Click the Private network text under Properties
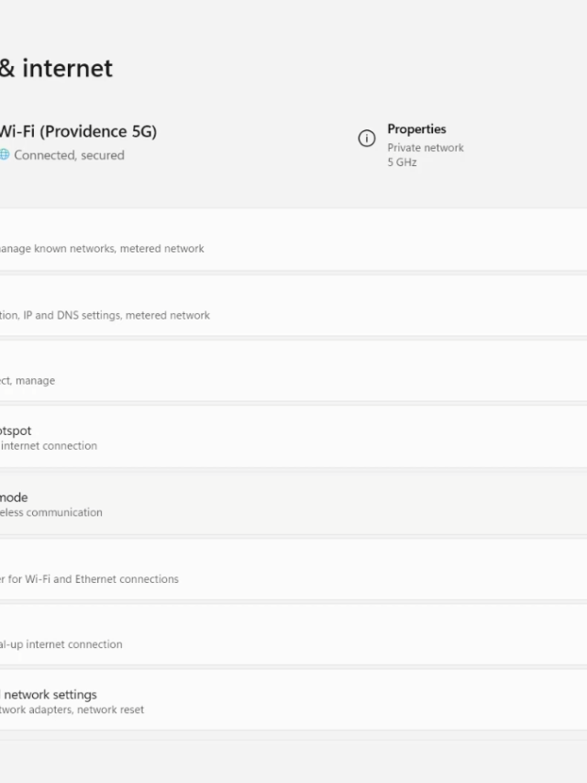This screenshot has height=783, width=587. tap(426, 148)
